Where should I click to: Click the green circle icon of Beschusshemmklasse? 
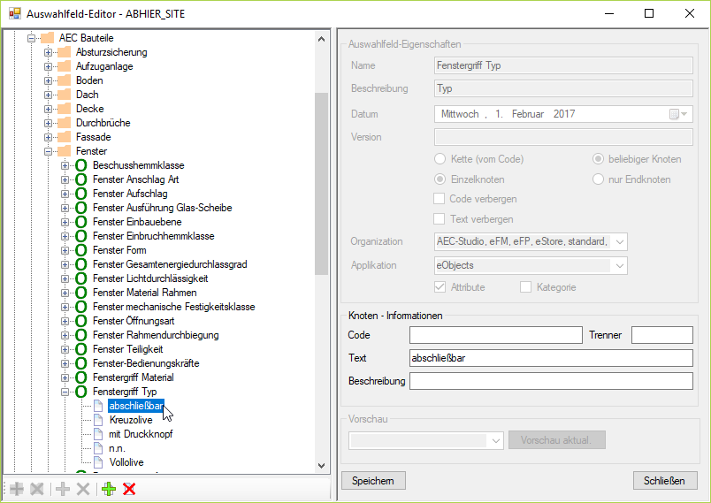(80, 165)
